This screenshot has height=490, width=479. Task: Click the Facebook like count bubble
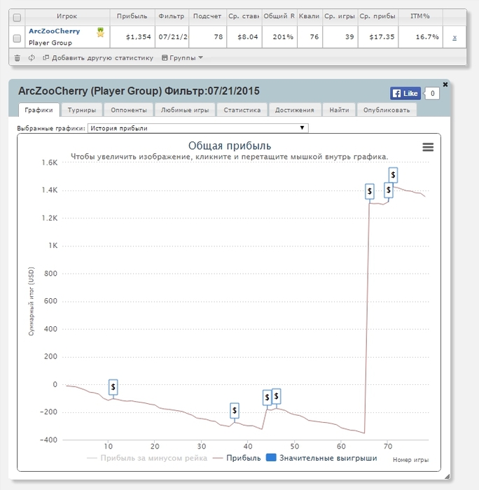(432, 93)
